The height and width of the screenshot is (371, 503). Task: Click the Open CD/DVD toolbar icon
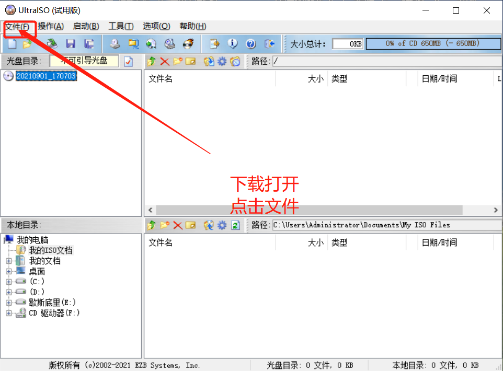[x=51, y=43]
